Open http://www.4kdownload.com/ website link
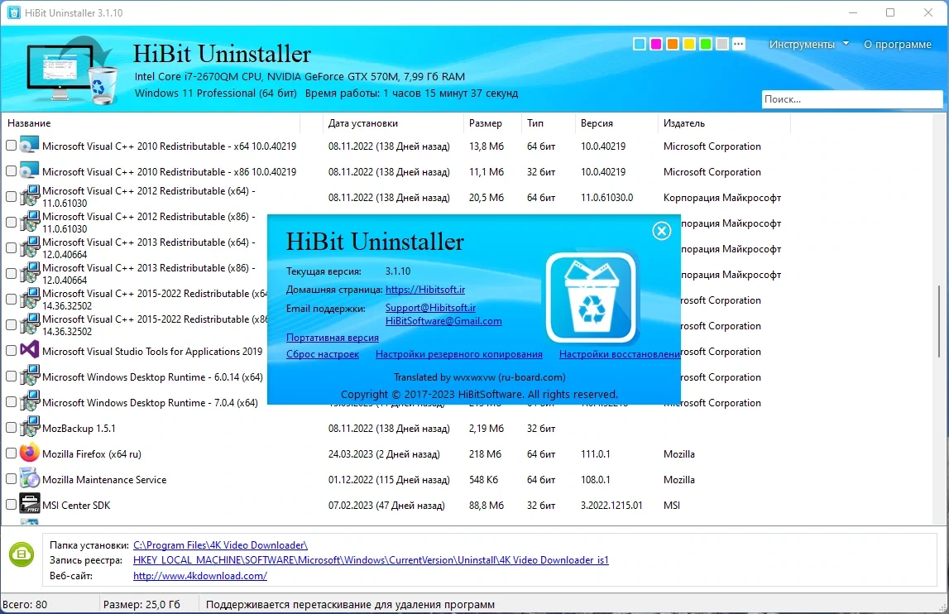This screenshot has width=949, height=614. pyautogui.click(x=199, y=576)
